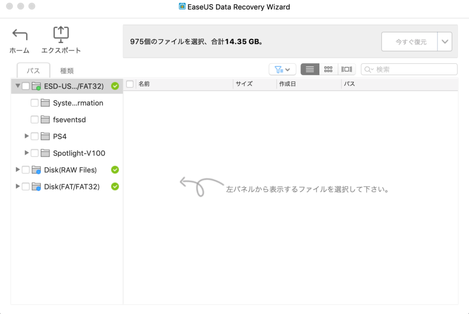
Task: Select the パス tab
Action: tap(33, 70)
